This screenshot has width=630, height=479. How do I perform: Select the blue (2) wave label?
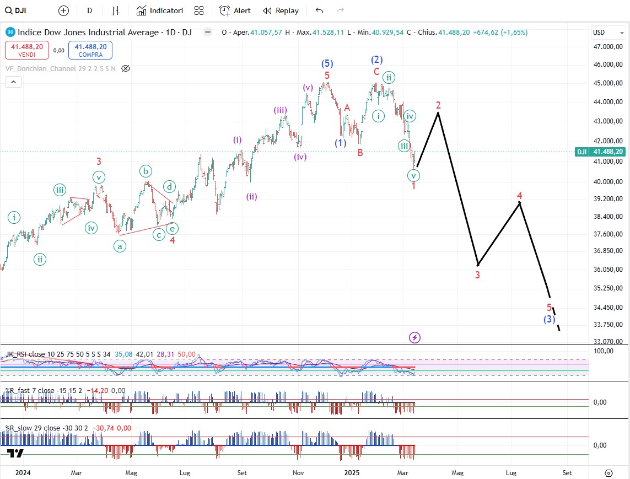(376, 60)
